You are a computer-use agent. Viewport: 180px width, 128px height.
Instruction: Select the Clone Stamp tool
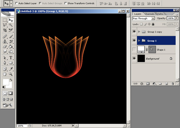5,42
